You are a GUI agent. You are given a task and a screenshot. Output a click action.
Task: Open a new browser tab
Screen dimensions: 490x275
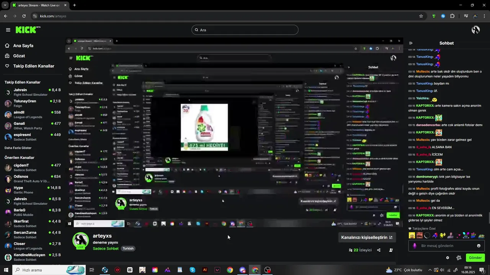tap(74, 5)
